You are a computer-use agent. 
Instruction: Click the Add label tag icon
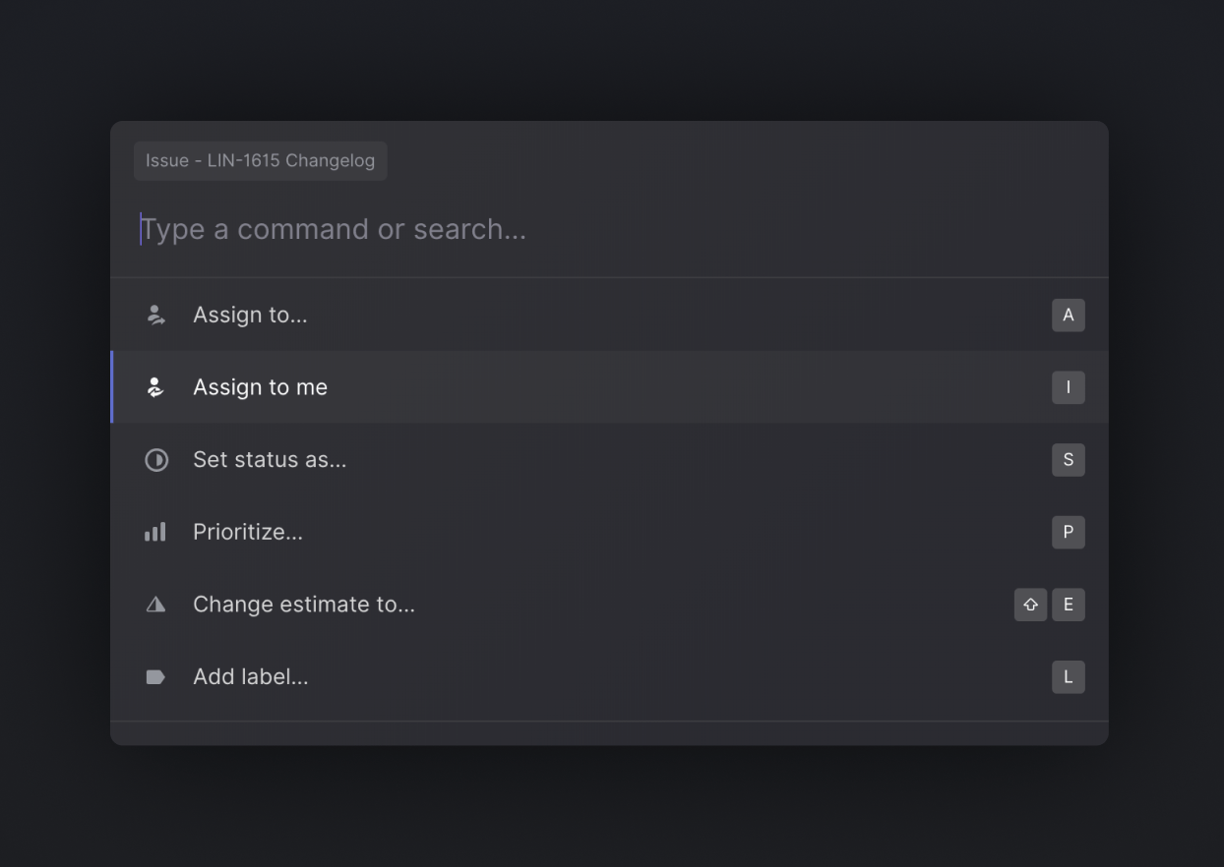tap(155, 676)
